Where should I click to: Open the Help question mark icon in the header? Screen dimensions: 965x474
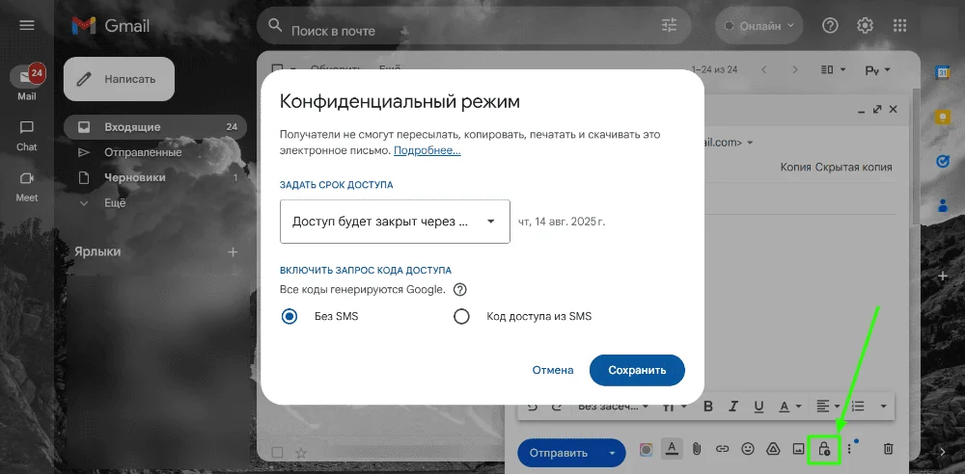click(x=830, y=25)
